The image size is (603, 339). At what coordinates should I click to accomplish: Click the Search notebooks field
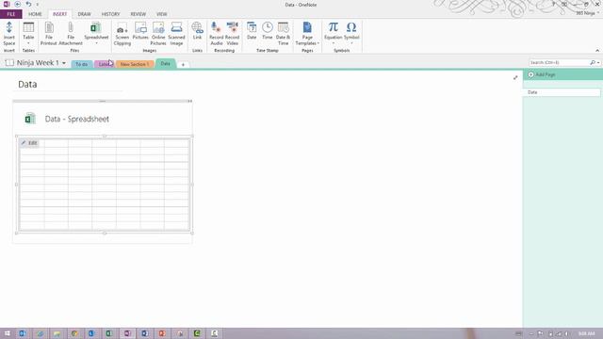coord(559,62)
